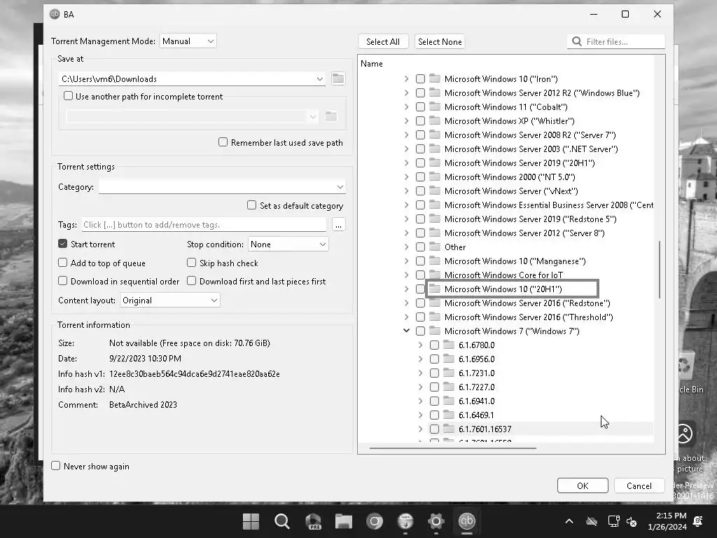Click the magnifier icon in filter files box

pyautogui.click(x=577, y=41)
